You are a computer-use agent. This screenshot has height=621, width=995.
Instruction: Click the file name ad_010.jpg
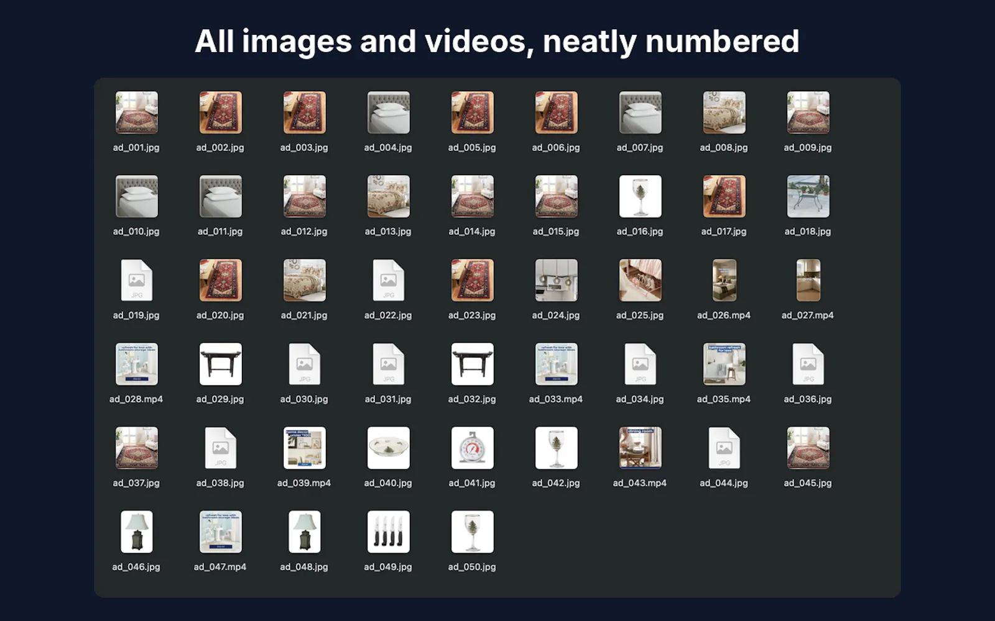pyautogui.click(x=136, y=232)
